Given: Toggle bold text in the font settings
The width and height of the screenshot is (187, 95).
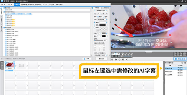Looking at the screenshot, I should (x=104, y=14).
